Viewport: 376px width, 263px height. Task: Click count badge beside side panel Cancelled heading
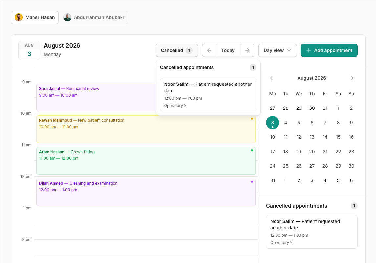click(354, 206)
